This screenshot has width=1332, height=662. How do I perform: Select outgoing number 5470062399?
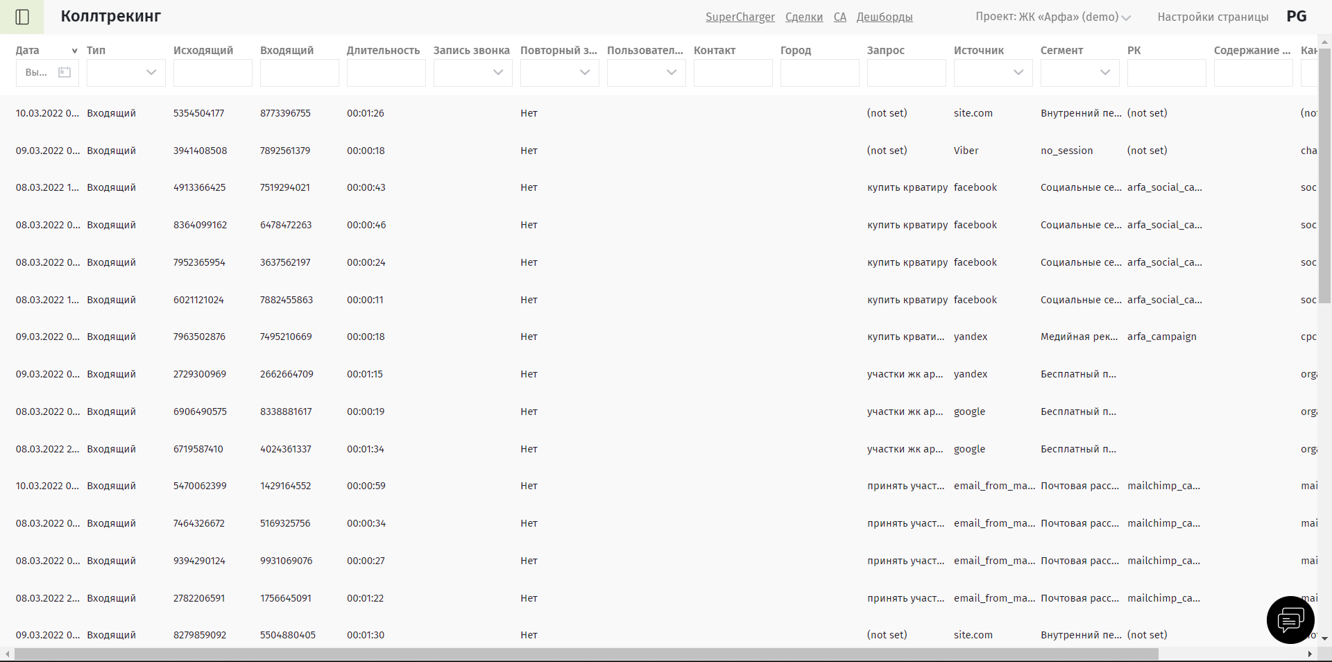[200, 486]
